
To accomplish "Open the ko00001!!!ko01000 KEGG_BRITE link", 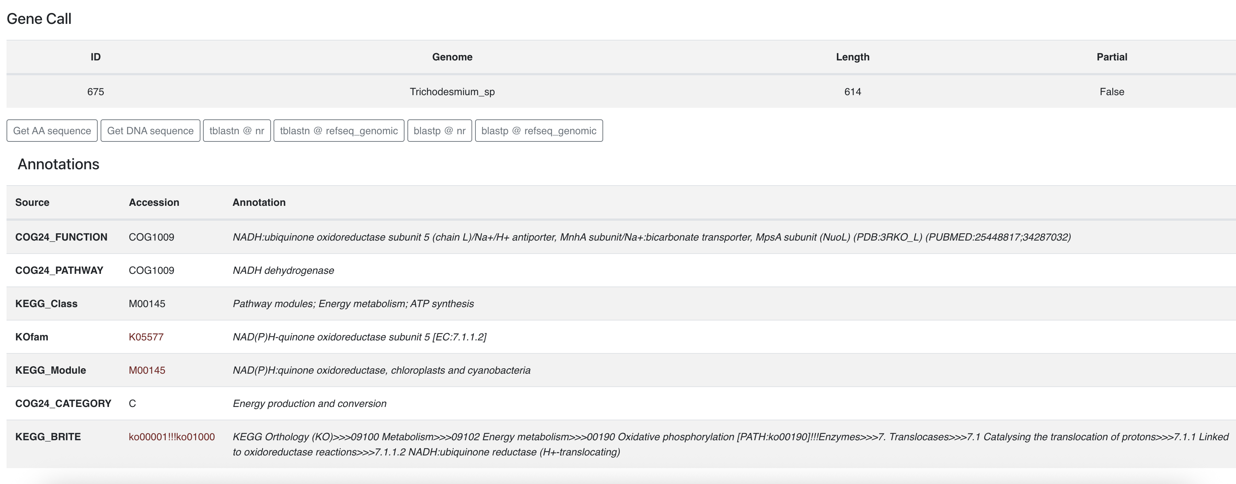I will pos(171,437).
